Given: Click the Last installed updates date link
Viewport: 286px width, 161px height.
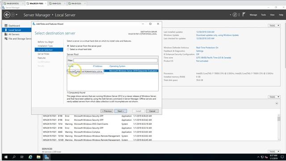Looking at the screenshot, I should click(205, 32).
